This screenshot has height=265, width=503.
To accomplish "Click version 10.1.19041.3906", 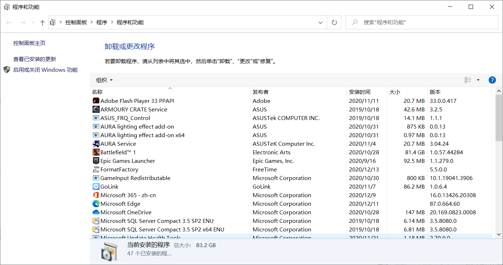I will [451, 178].
